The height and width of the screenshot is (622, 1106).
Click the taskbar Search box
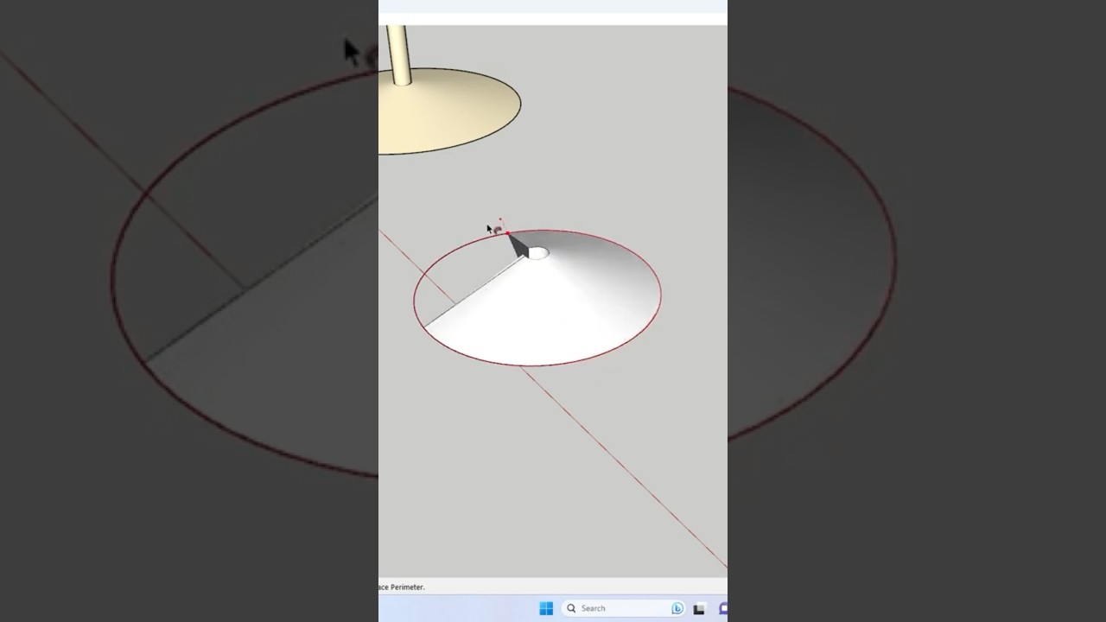coord(624,608)
